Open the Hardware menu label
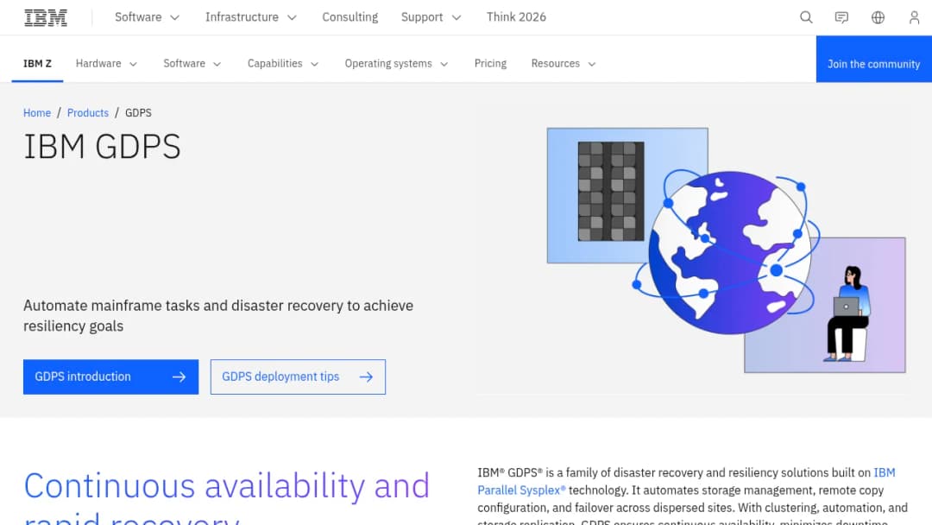The width and height of the screenshot is (932, 525). (98, 64)
